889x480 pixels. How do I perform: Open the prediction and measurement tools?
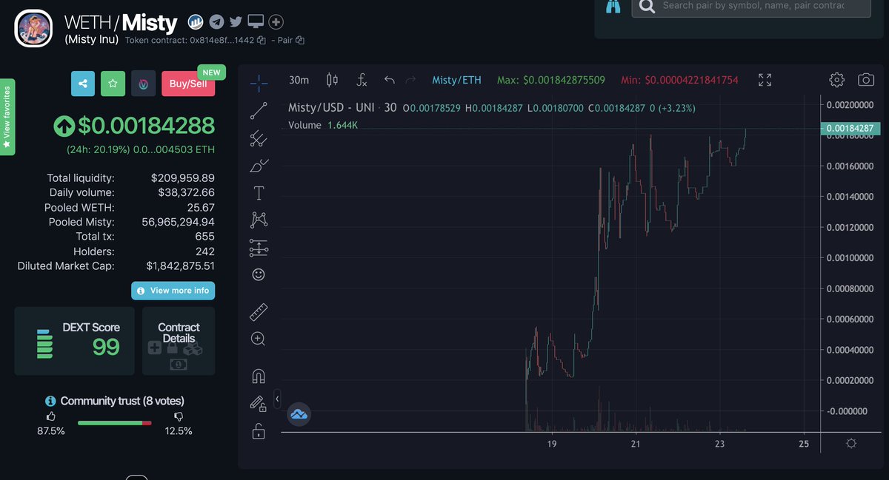pyautogui.click(x=259, y=248)
